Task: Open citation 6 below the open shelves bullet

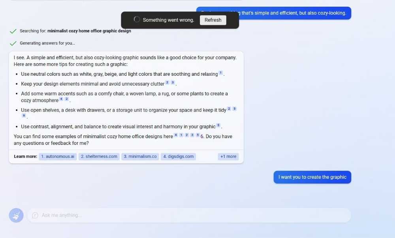Action: (x=24, y=115)
